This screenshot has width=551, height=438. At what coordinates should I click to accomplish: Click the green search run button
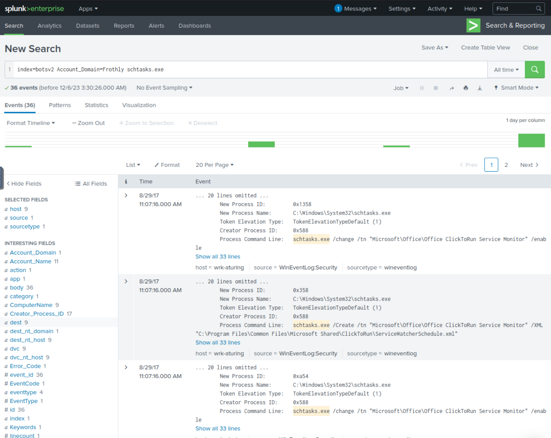[534, 70]
